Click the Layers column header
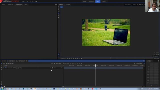160x90 pixels. [x=6, y=65]
